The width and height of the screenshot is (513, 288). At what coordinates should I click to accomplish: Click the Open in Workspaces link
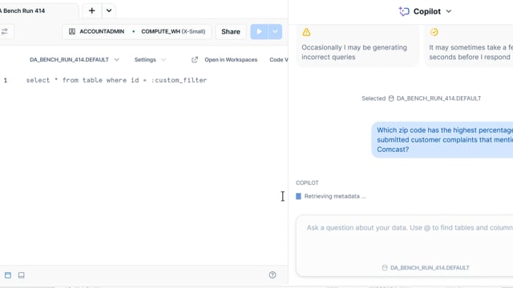pos(231,60)
